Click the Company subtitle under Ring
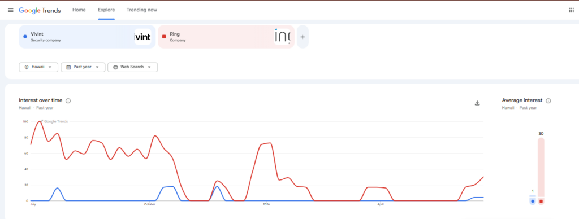Image resolution: width=579 pixels, height=219 pixels. coord(178,40)
